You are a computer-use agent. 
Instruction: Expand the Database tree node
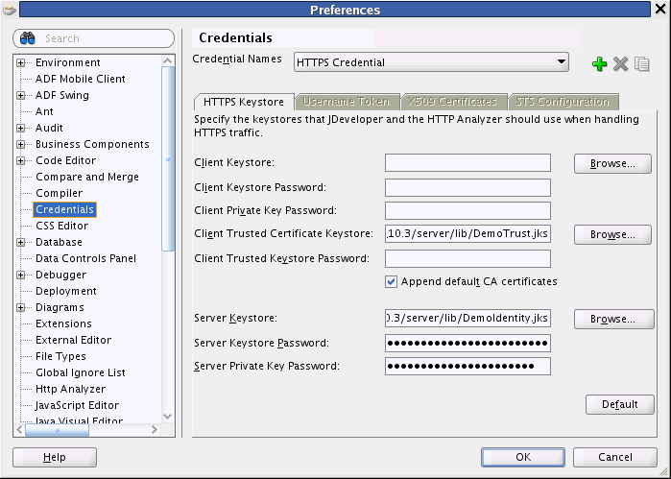(x=21, y=243)
